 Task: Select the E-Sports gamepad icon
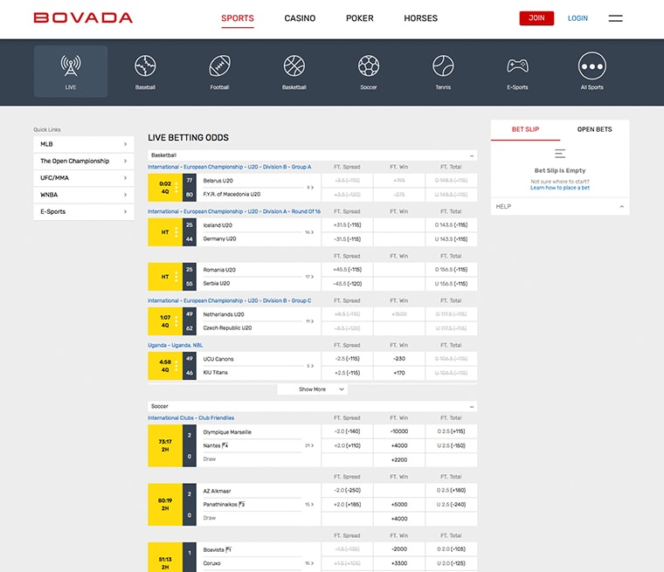(x=517, y=66)
